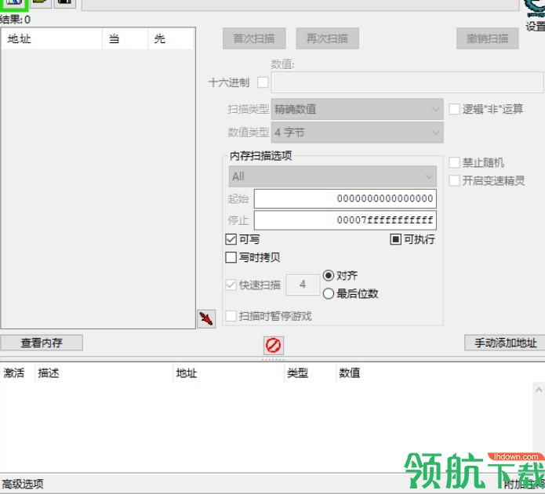
Task: Click the 当 current value column header
Action: pyautogui.click(x=125, y=38)
